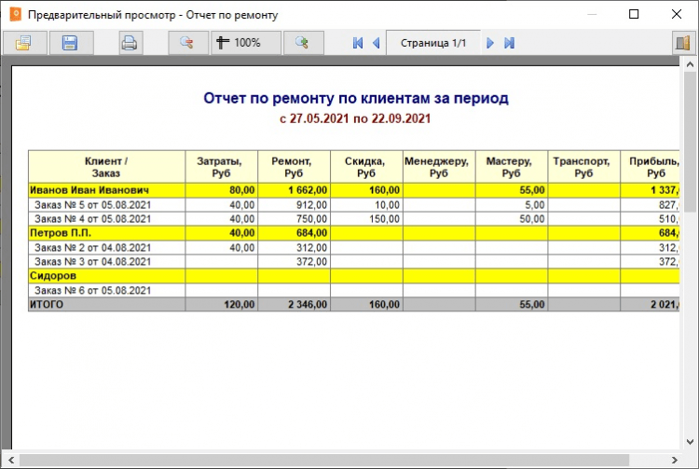Select "Заказ № 3 от 04.08.2021" row
The width and height of the screenshot is (699, 469).
click(353, 262)
